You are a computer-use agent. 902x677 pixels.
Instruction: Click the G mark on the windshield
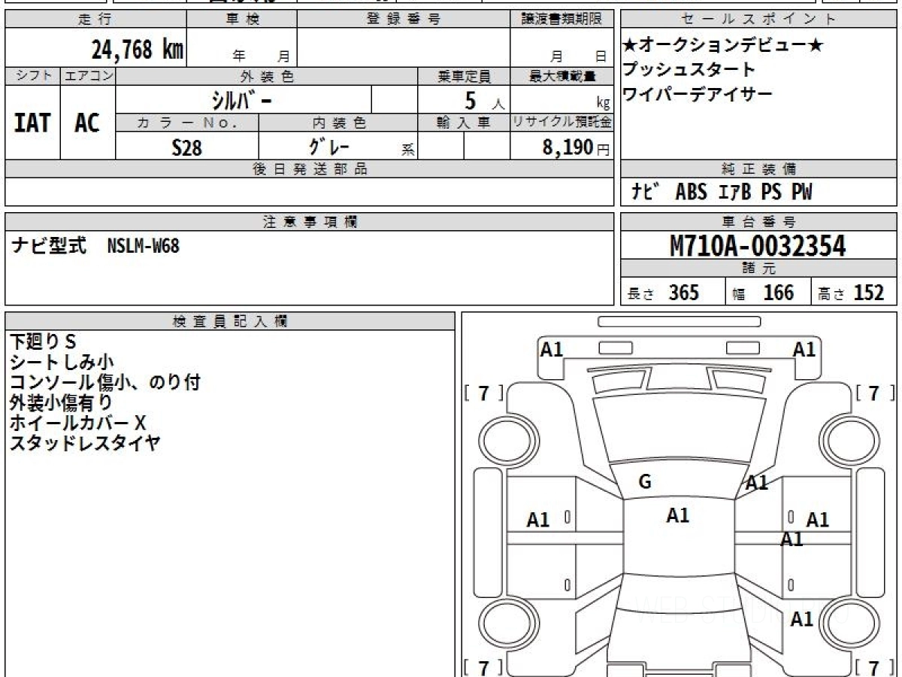coord(644,482)
